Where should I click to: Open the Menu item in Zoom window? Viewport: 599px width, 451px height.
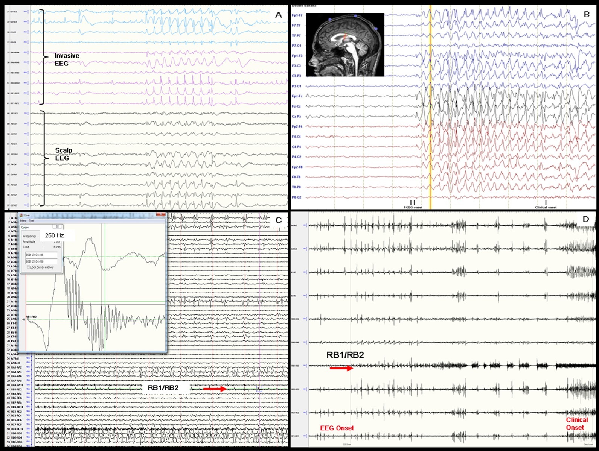coord(23,221)
